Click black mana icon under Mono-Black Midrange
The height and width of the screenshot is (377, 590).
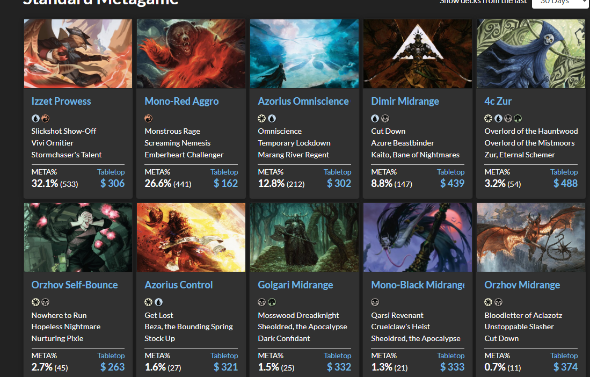tap(375, 302)
